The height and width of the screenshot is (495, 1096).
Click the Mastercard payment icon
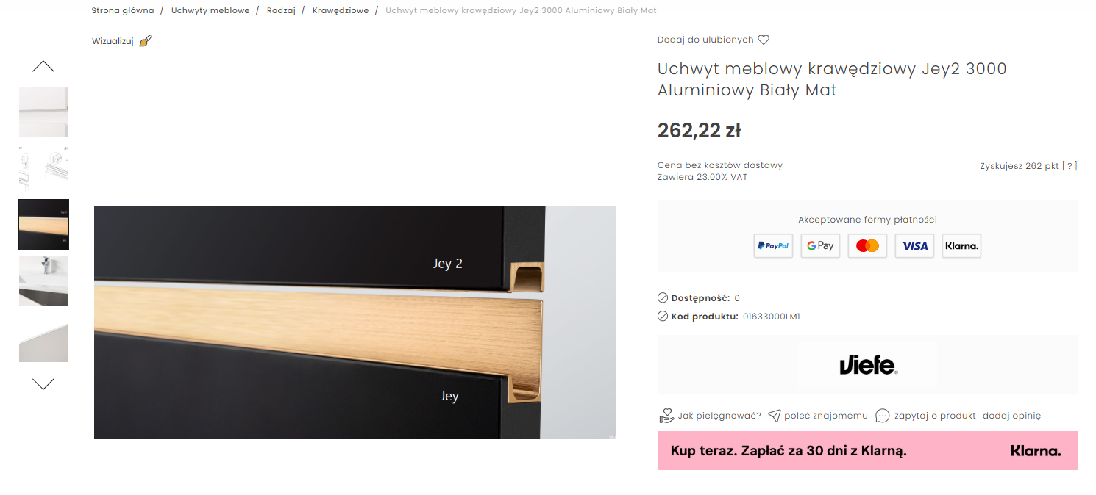867,246
